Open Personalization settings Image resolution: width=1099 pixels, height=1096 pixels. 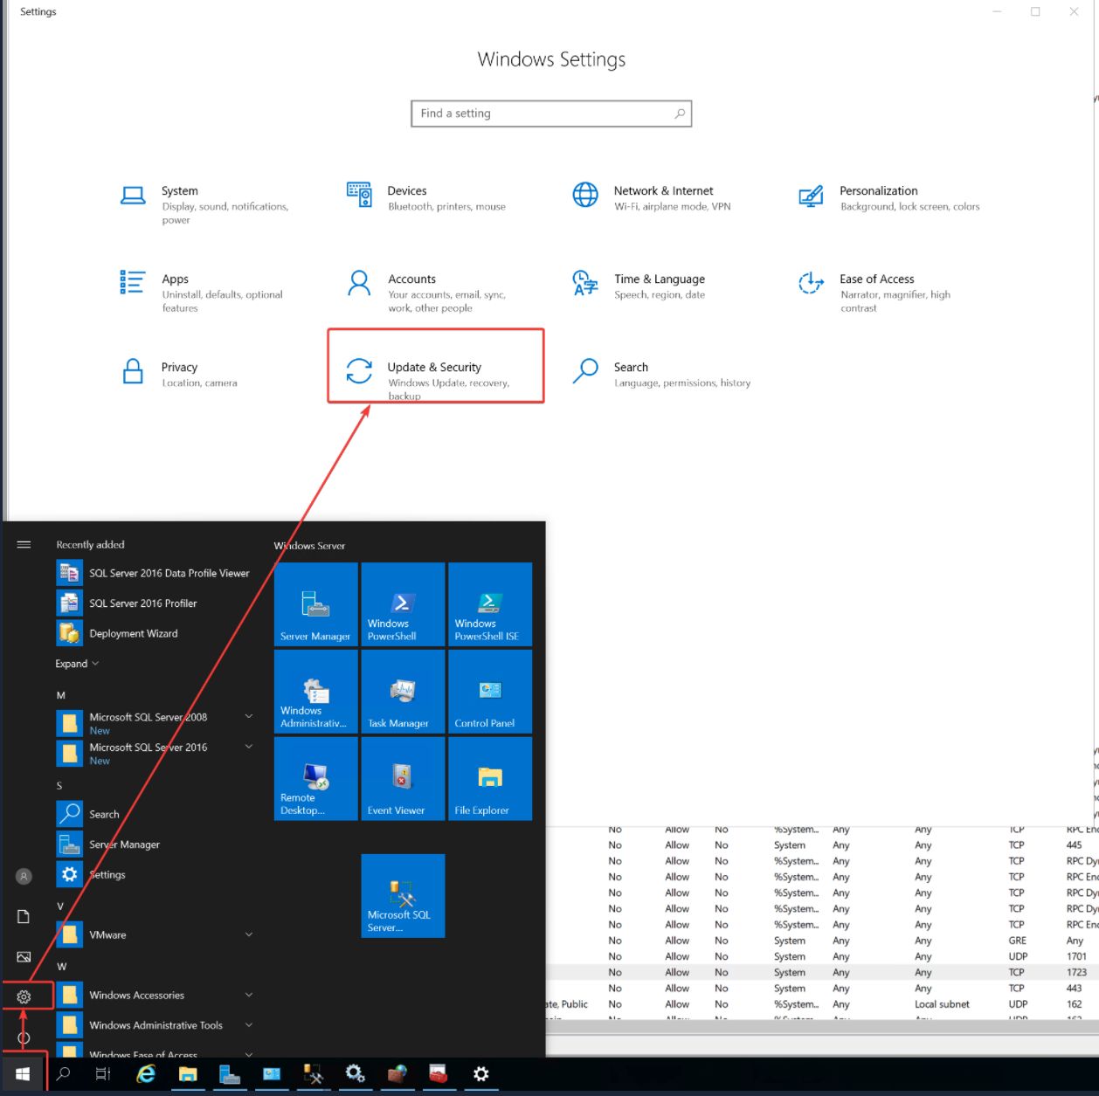(888, 198)
